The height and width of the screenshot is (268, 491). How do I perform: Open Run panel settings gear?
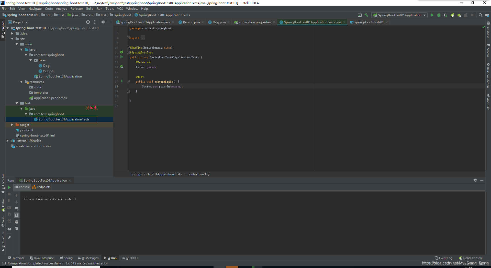pos(475,180)
